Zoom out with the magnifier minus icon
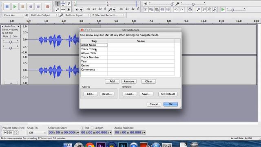 tap(204, 9)
